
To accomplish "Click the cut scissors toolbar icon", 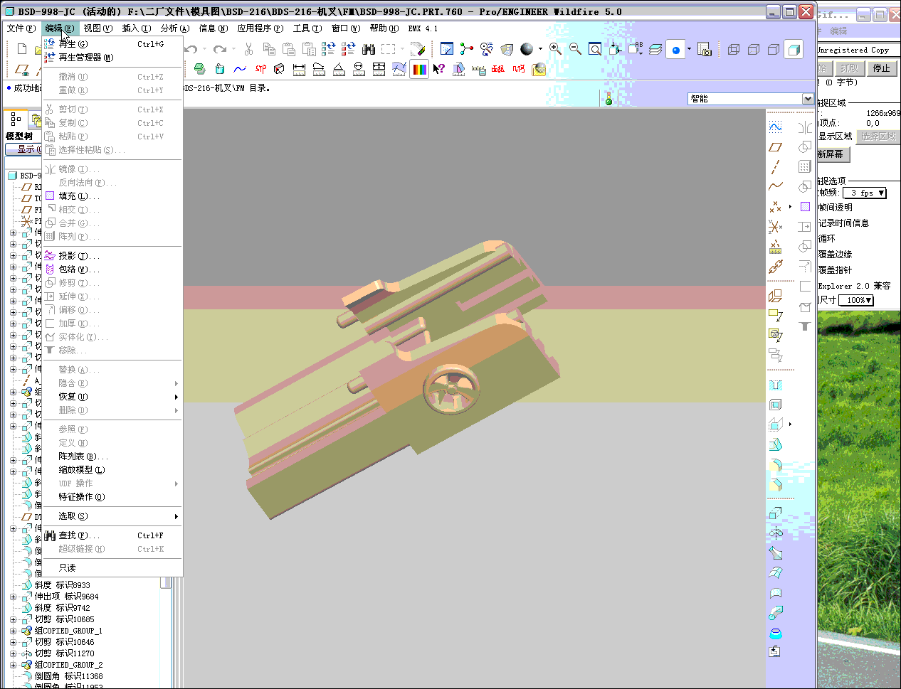I will (x=248, y=49).
